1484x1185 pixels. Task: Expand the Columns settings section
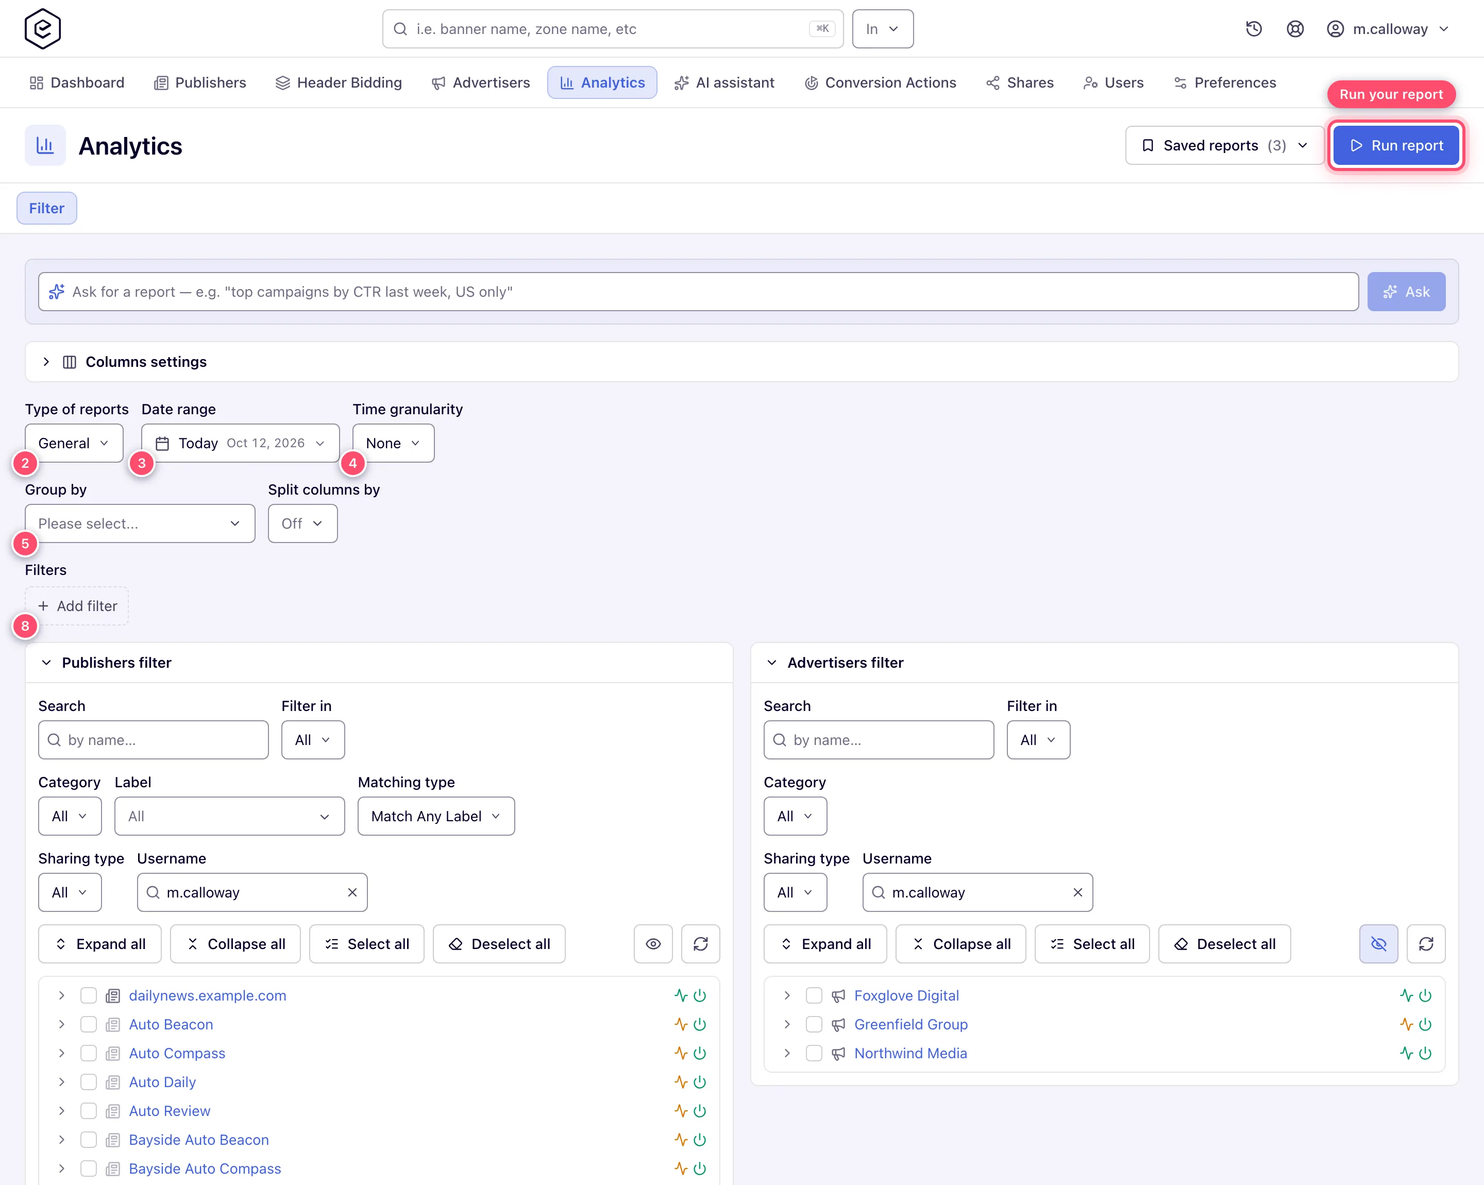742,362
